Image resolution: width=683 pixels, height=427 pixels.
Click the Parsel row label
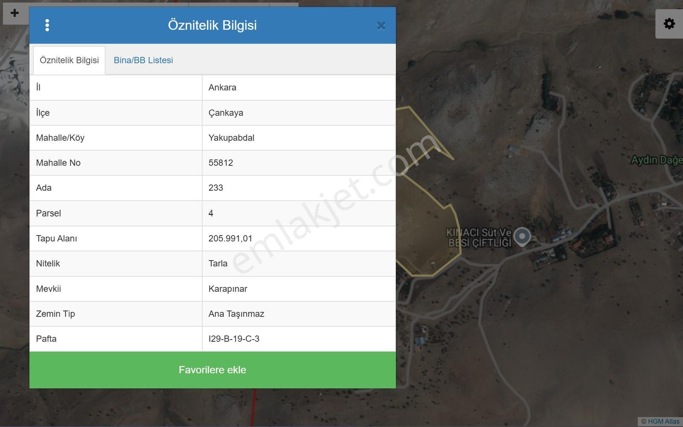(48, 213)
